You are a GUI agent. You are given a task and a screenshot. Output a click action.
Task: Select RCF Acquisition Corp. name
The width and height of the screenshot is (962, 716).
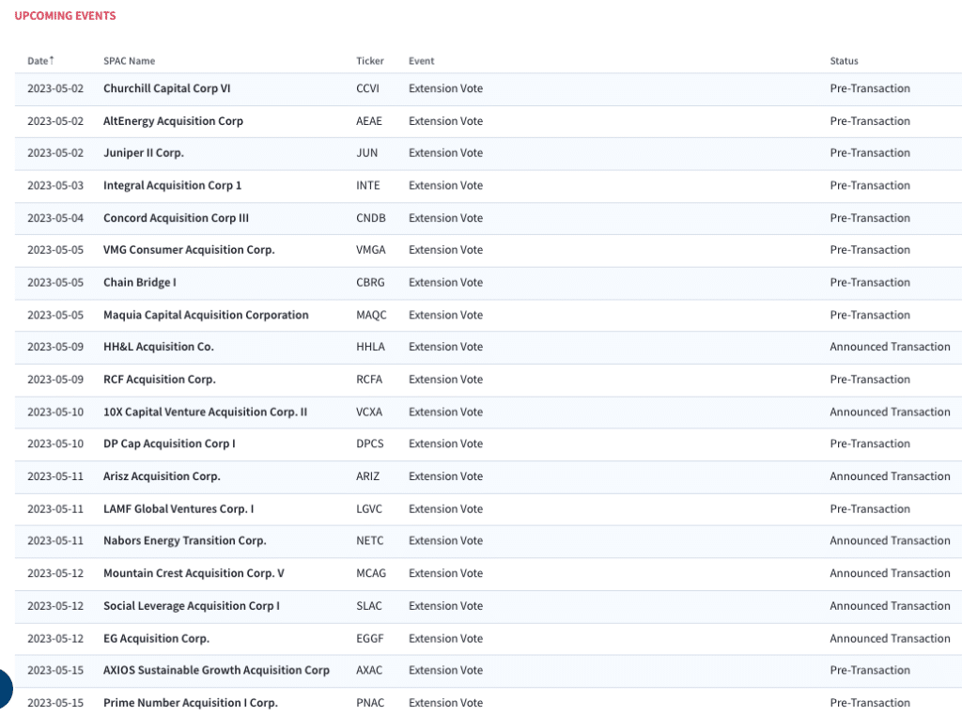coord(160,380)
